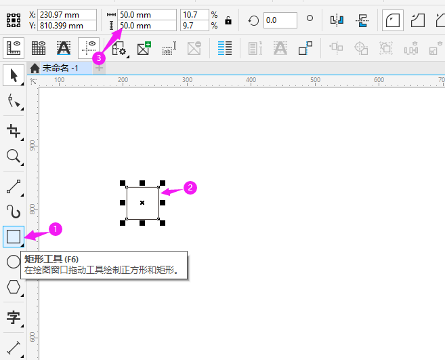Toggle the lock ratio padlock
Viewport: 445px width, 360px height.
pyautogui.click(x=228, y=20)
